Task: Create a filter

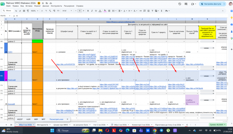Action: pos(152,11)
